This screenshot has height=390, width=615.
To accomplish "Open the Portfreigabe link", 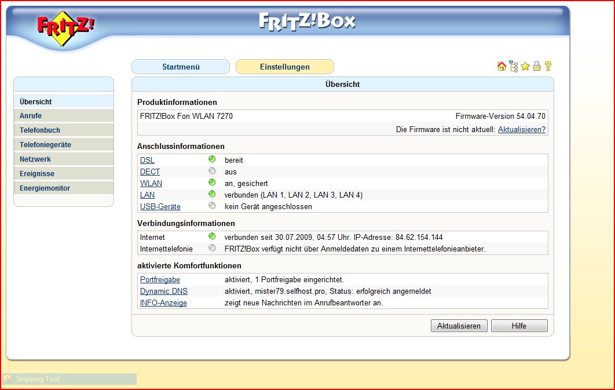I will (x=160, y=280).
